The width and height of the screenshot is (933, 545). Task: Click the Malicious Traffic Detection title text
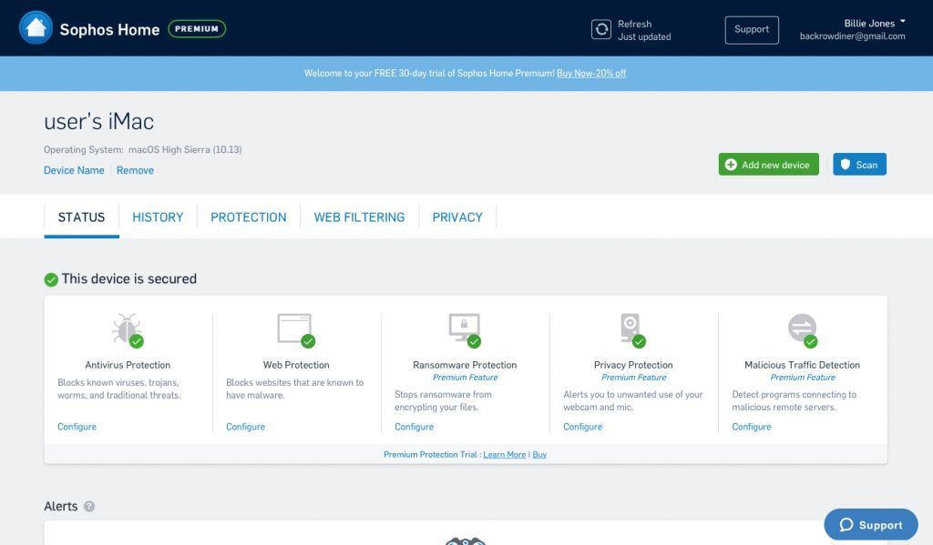coord(802,365)
